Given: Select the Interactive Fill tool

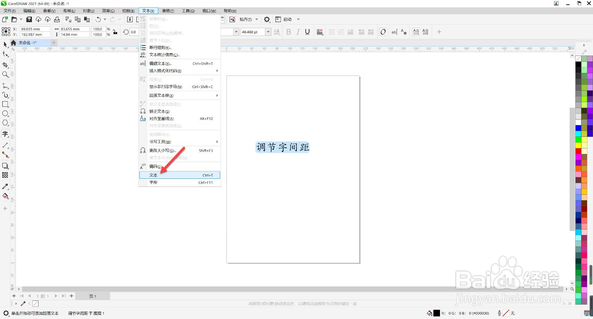Looking at the screenshot, I should (x=5, y=196).
